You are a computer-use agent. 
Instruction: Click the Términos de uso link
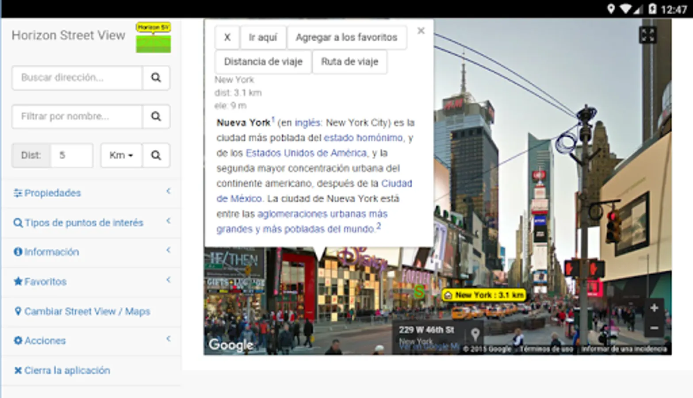pyautogui.click(x=546, y=349)
